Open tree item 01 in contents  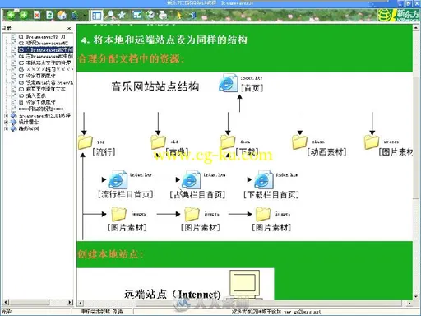pyautogui.click(x=42, y=36)
